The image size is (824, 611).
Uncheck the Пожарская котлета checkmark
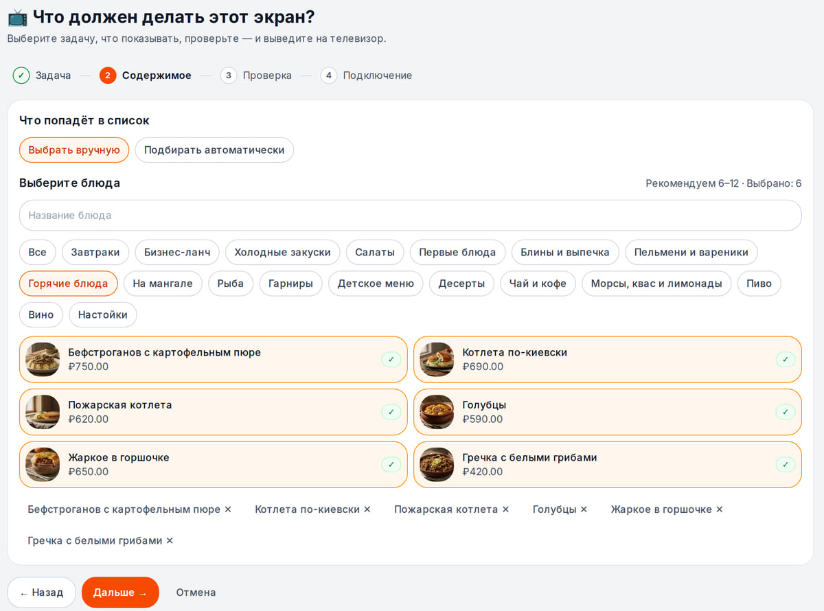tap(391, 412)
